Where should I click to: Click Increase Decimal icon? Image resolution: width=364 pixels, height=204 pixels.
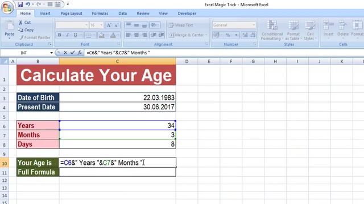coord(245,35)
